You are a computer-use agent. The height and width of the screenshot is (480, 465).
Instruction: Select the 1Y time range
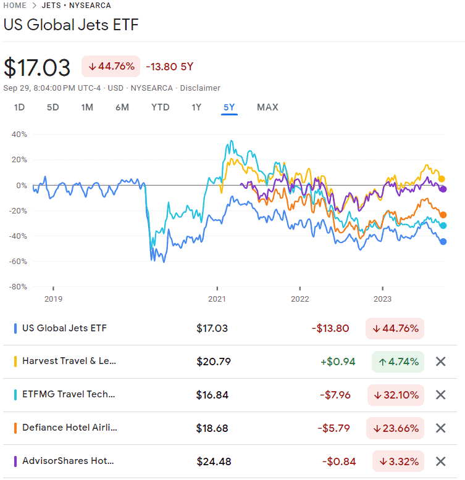click(196, 107)
